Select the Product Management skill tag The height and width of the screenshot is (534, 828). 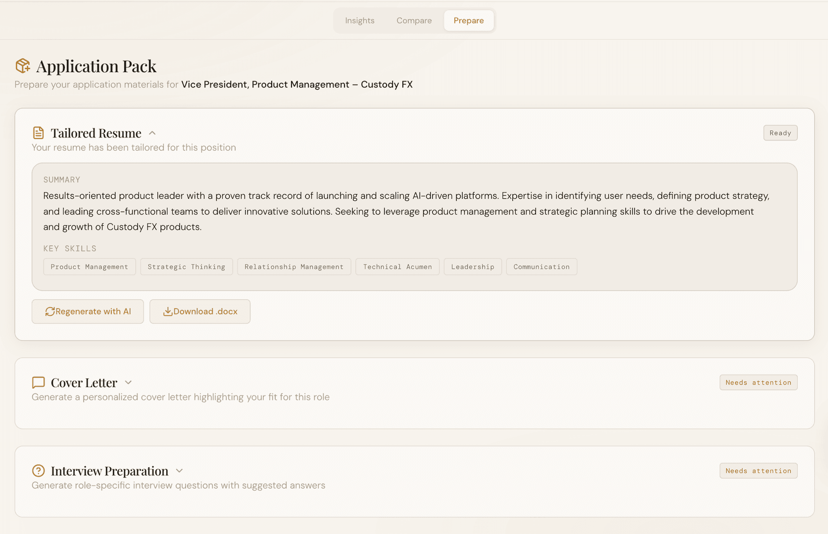tap(90, 267)
